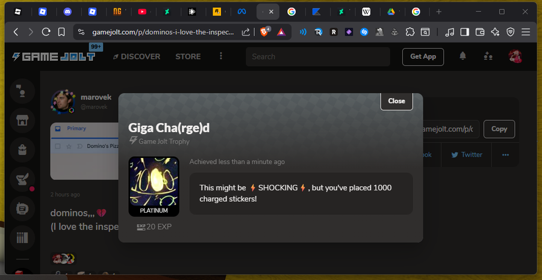Open a new browser tab
542x280 pixels.
pyautogui.click(x=438, y=12)
